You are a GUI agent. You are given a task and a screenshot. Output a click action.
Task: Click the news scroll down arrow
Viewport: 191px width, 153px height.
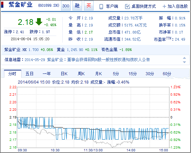point(184,62)
